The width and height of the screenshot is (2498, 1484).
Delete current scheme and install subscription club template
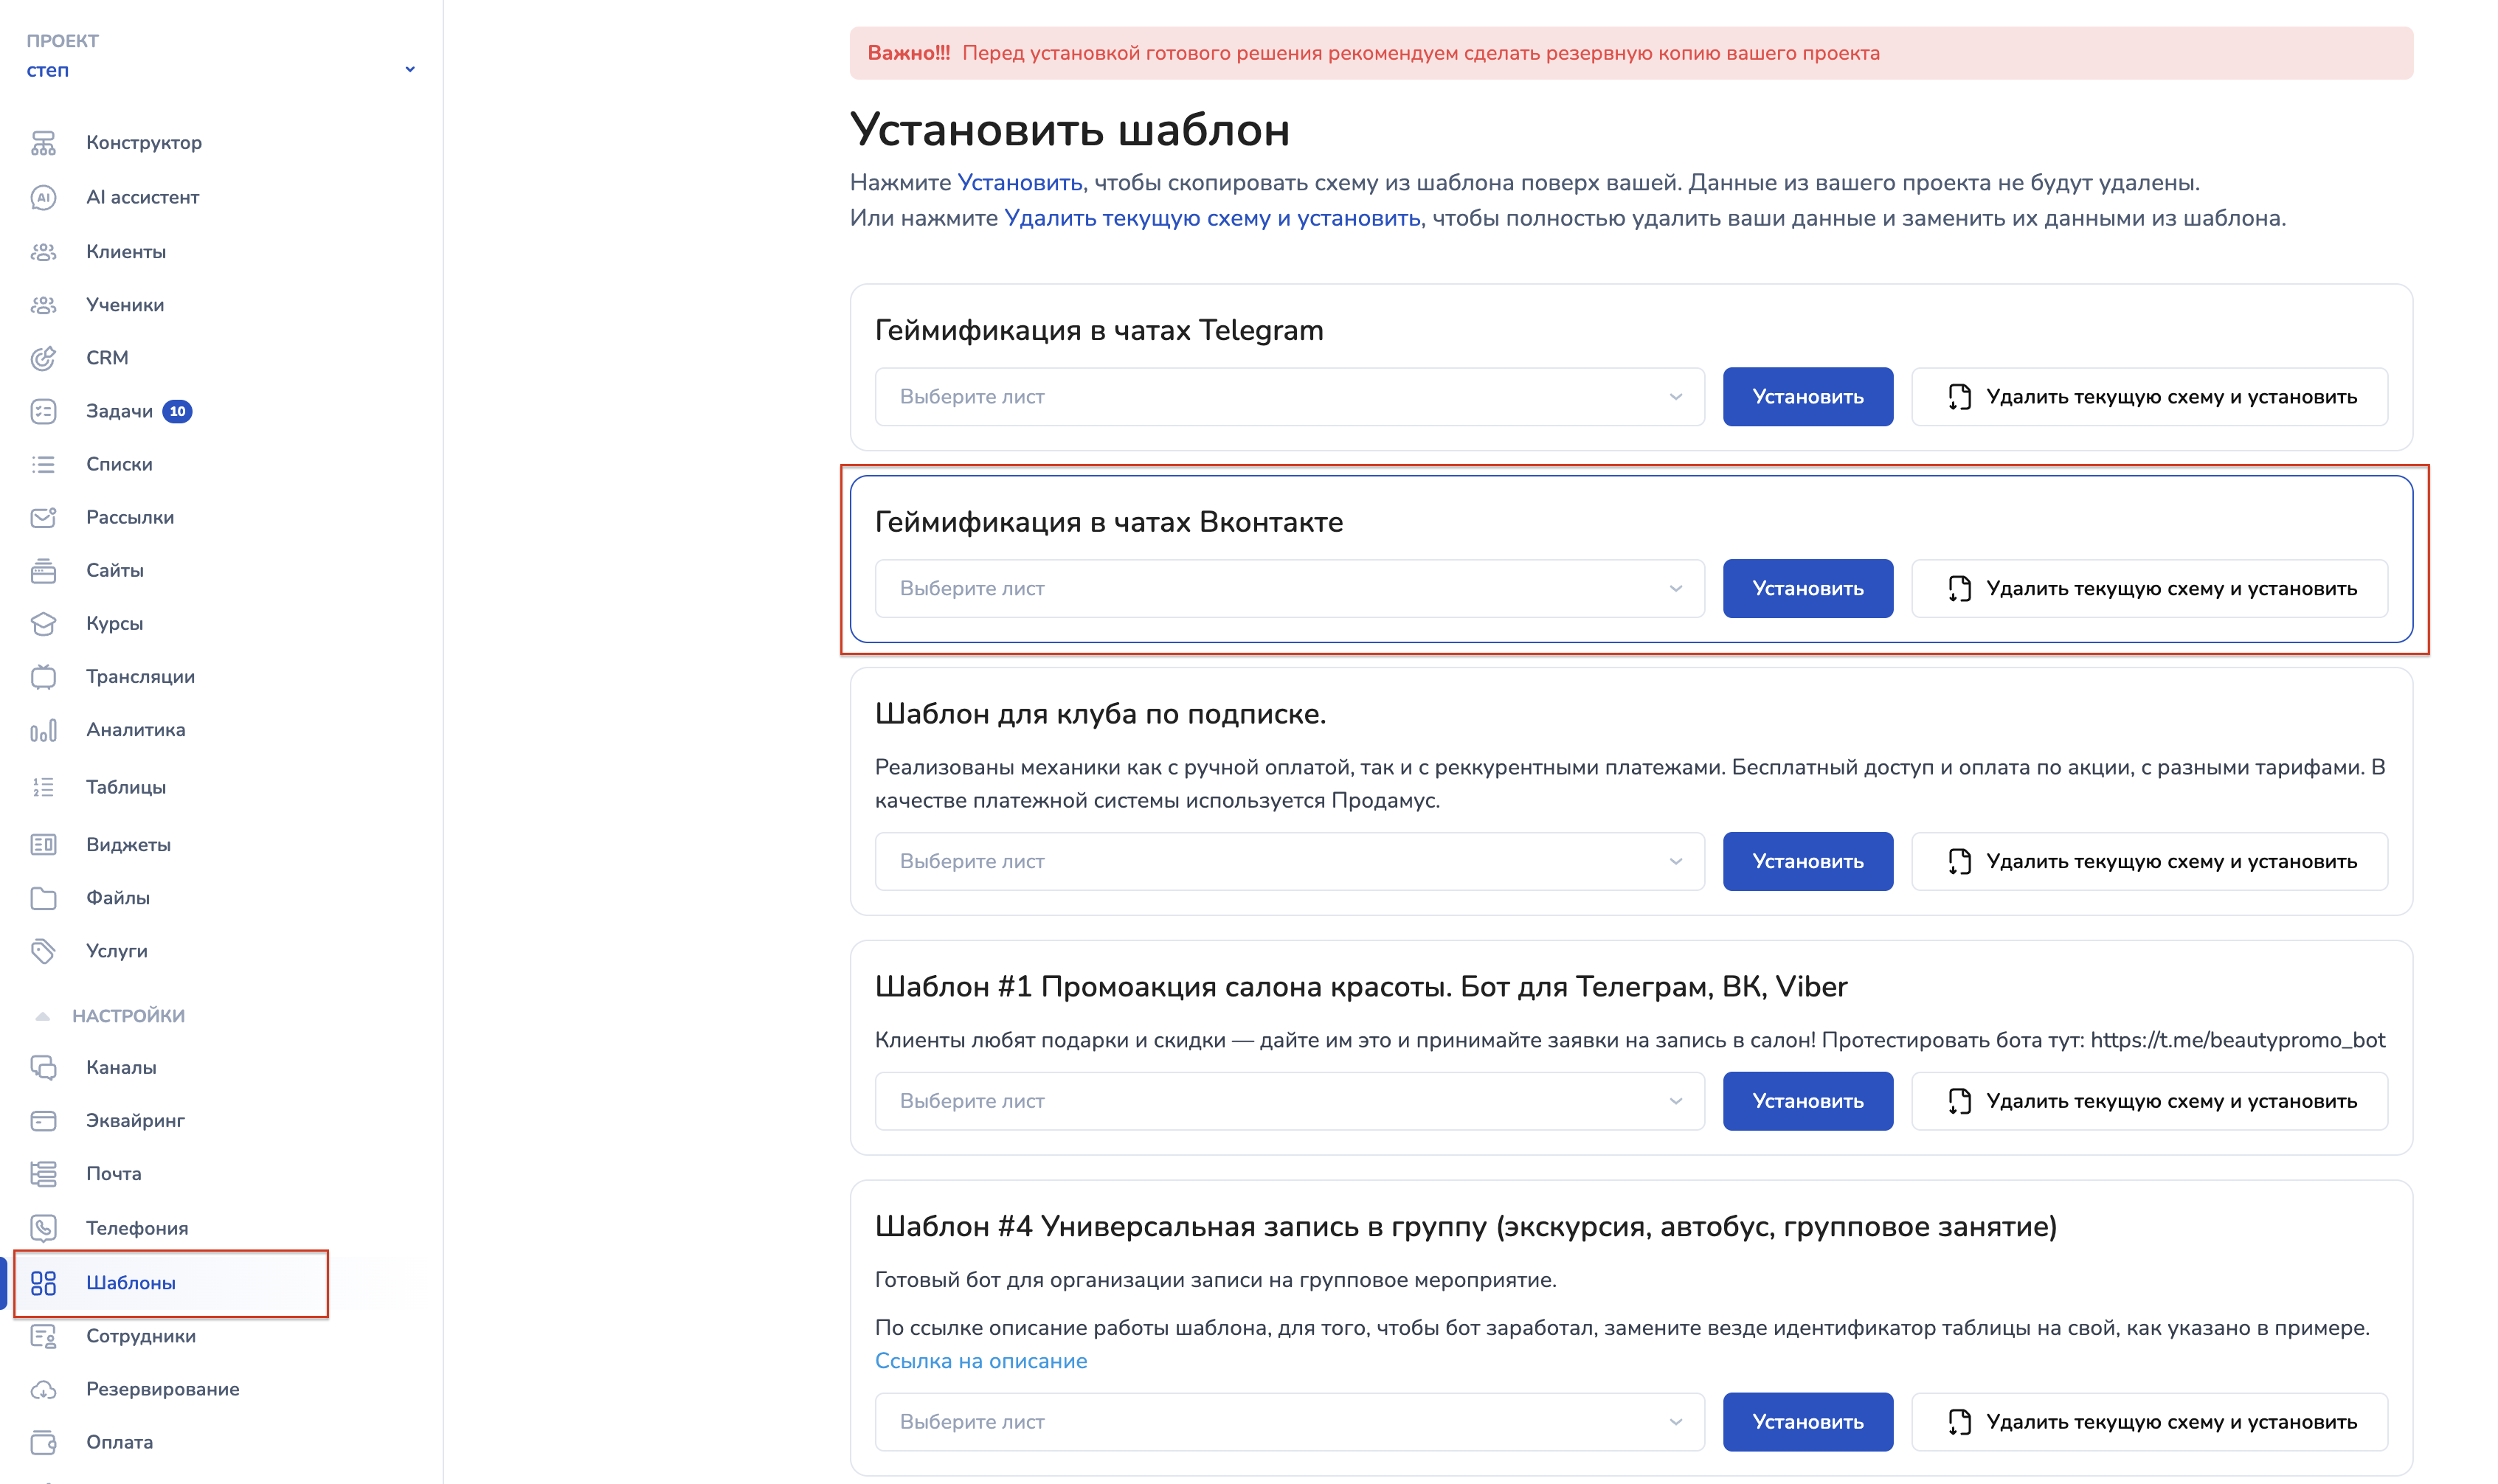tap(2149, 862)
